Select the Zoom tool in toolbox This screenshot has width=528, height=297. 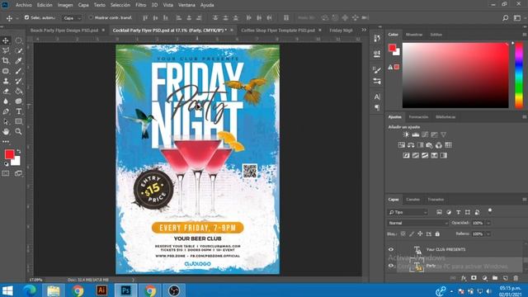tap(18, 132)
